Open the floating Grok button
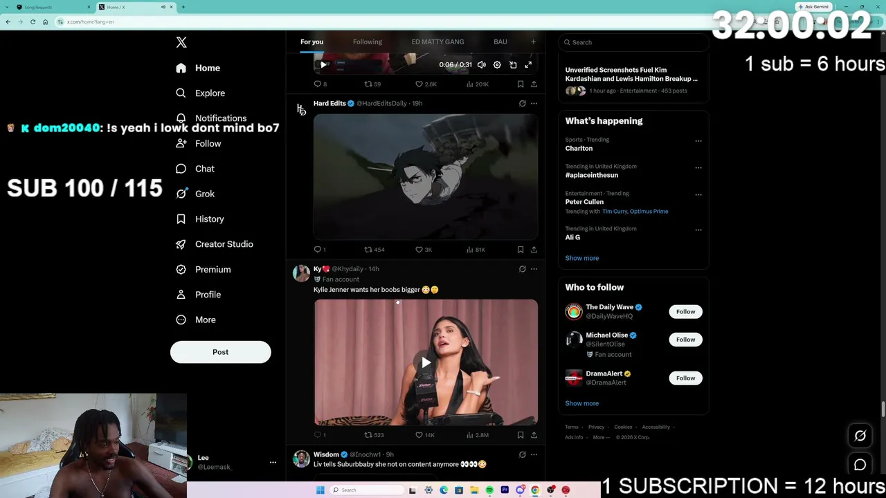 pos(860,436)
